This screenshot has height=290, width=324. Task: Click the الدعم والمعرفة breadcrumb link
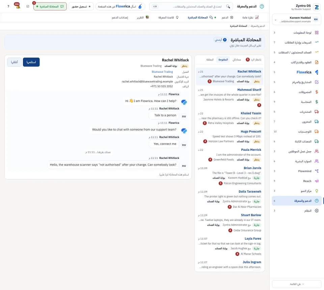[258, 26]
